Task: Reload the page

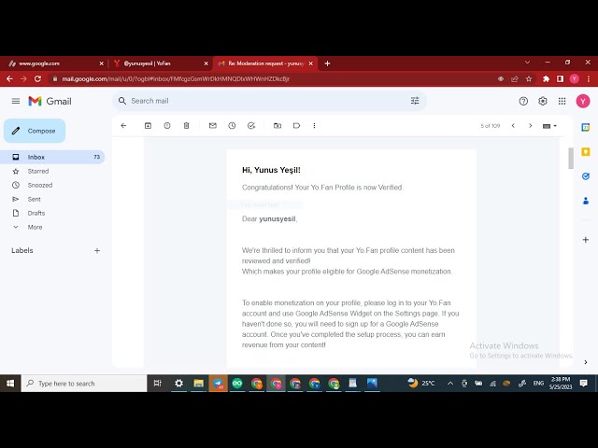Action: [37, 78]
